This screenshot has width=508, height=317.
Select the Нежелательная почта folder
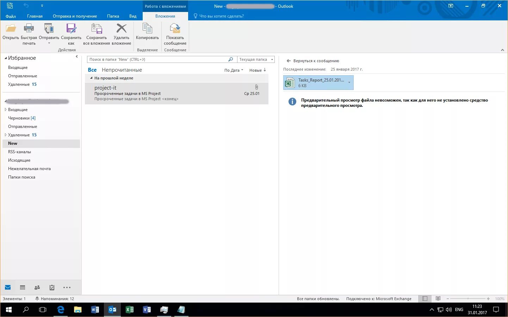click(x=29, y=169)
